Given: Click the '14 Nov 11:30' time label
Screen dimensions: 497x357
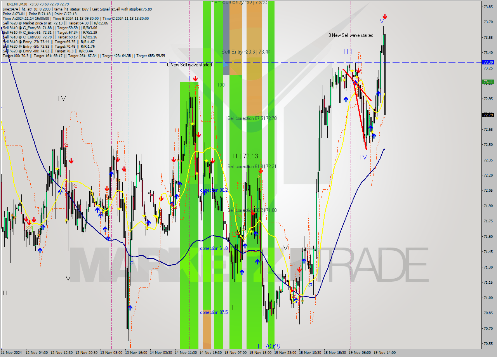Looking at the screenshot, I should 186,353.
